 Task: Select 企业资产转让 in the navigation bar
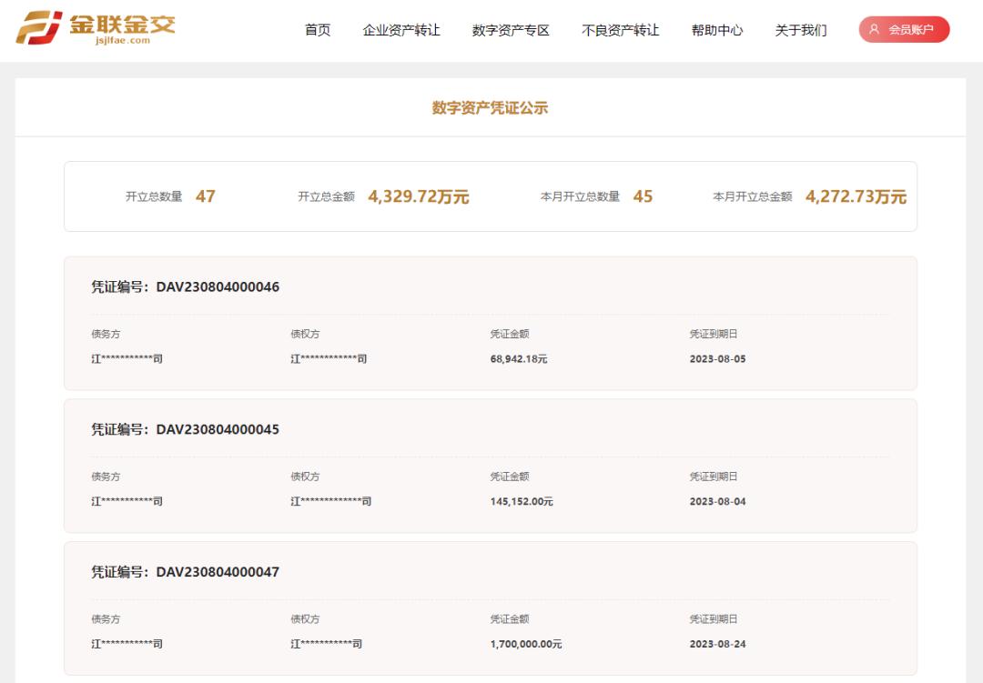click(x=403, y=29)
